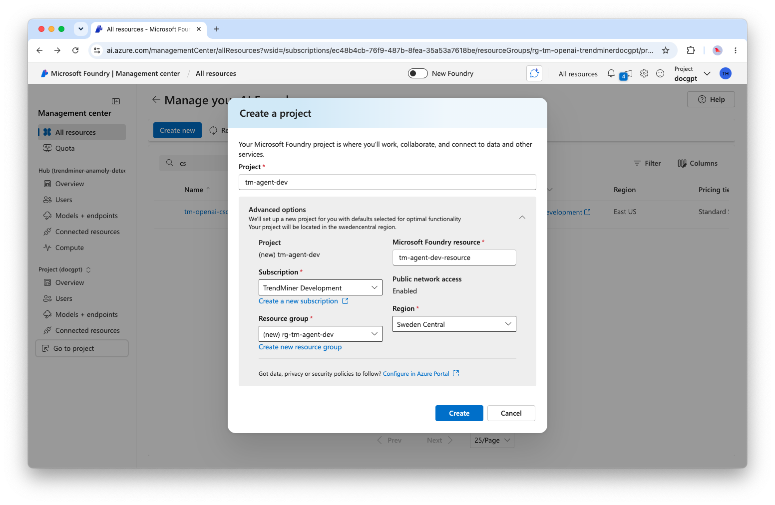The height and width of the screenshot is (505, 775).
Task: Collapse the sidebar panel icon
Action: pyautogui.click(x=116, y=101)
